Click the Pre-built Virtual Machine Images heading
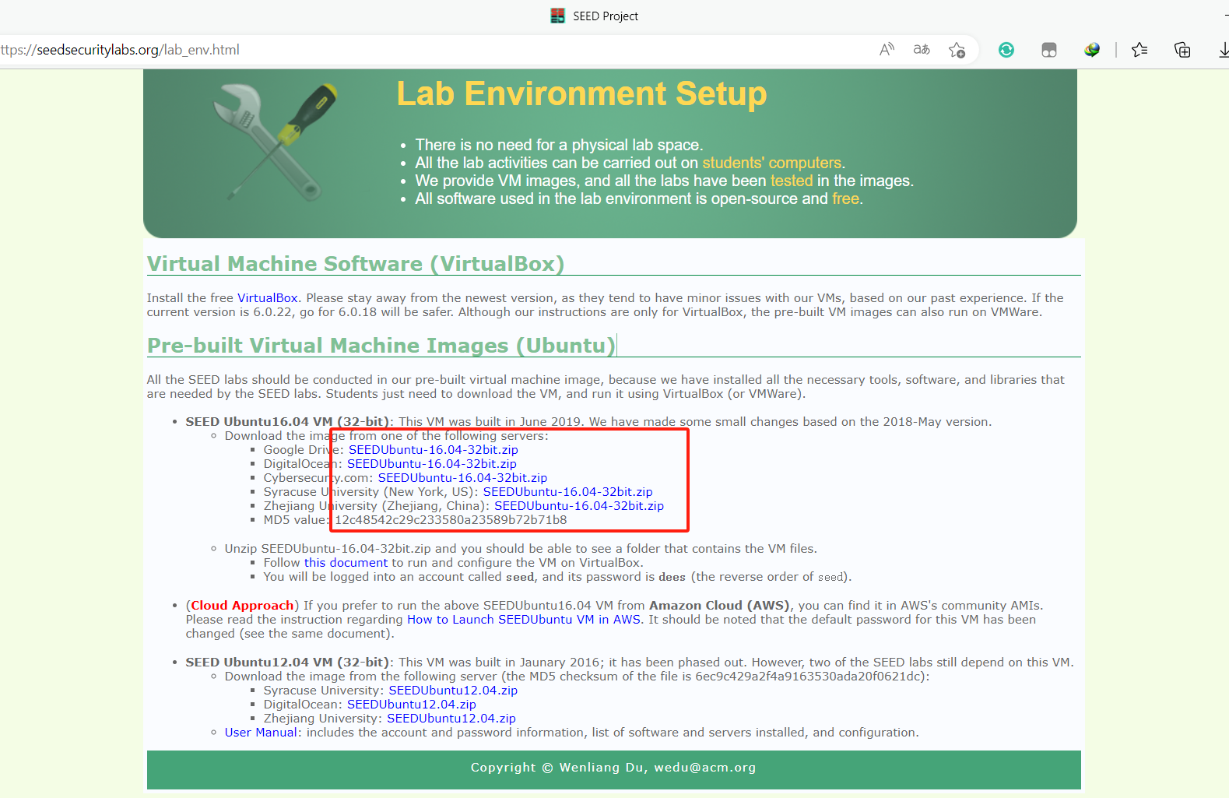The image size is (1229, 798). coord(381,346)
